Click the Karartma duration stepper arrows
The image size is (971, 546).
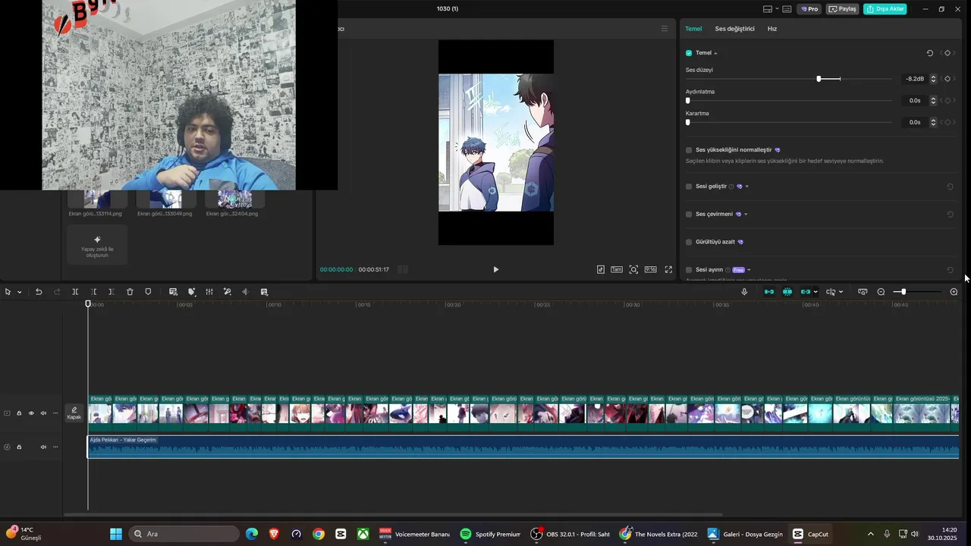coord(933,122)
